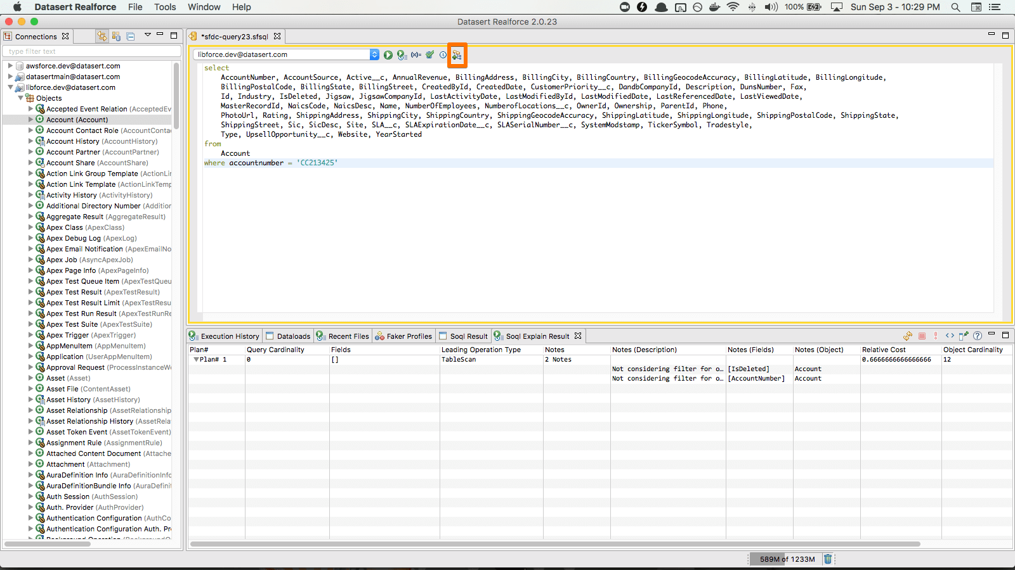Collapse the Objects tree node
Screen dimensions: 1015x570
click(20, 98)
